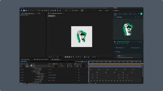This screenshot has width=163, height=91.
Task: Click the red NULL layer label color
Action: [x=27, y=65]
